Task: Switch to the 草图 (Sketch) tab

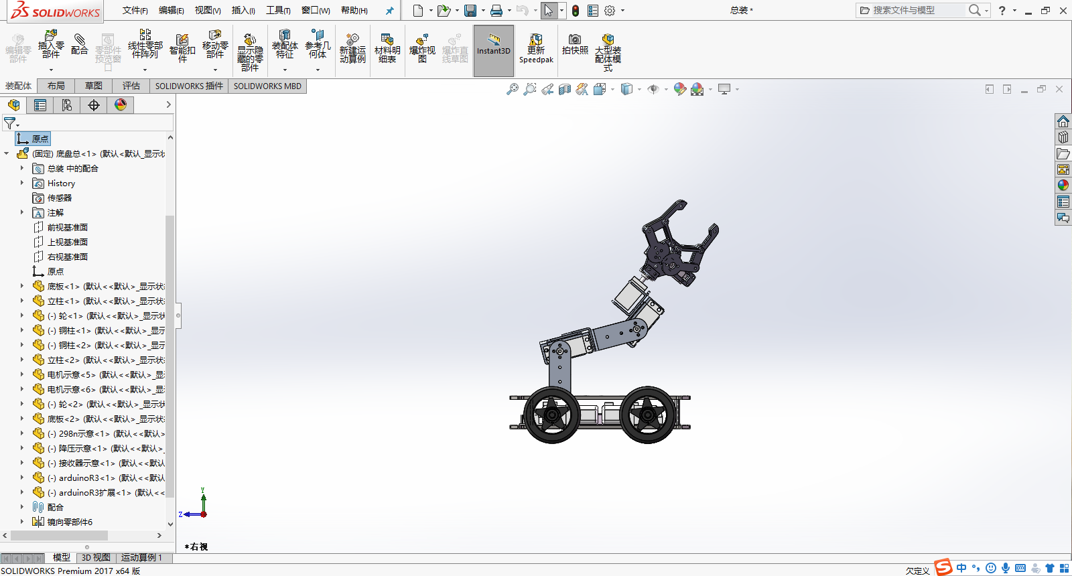Action: point(94,86)
